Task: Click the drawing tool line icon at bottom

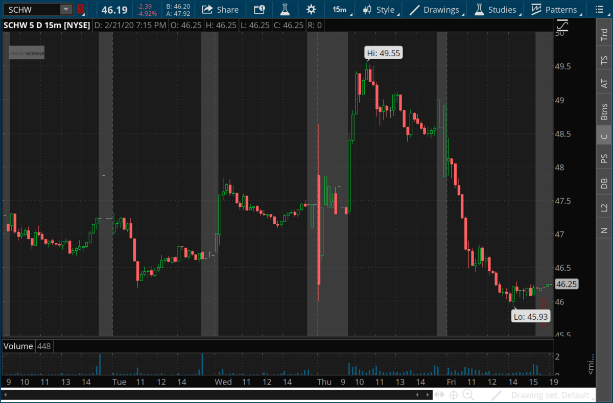Action: click(496, 395)
